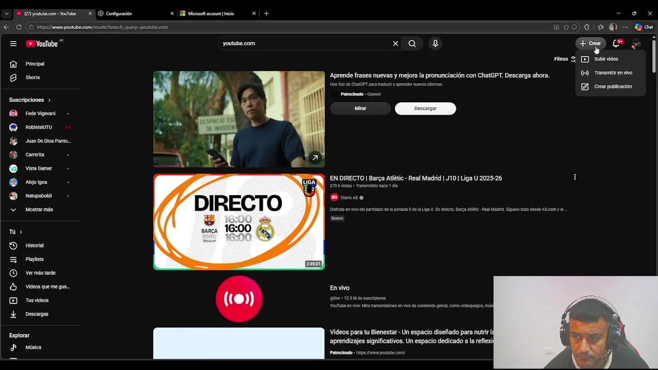Open more options for Barça Atlètic video
658x370 pixels.
click(x=575, y=177)
